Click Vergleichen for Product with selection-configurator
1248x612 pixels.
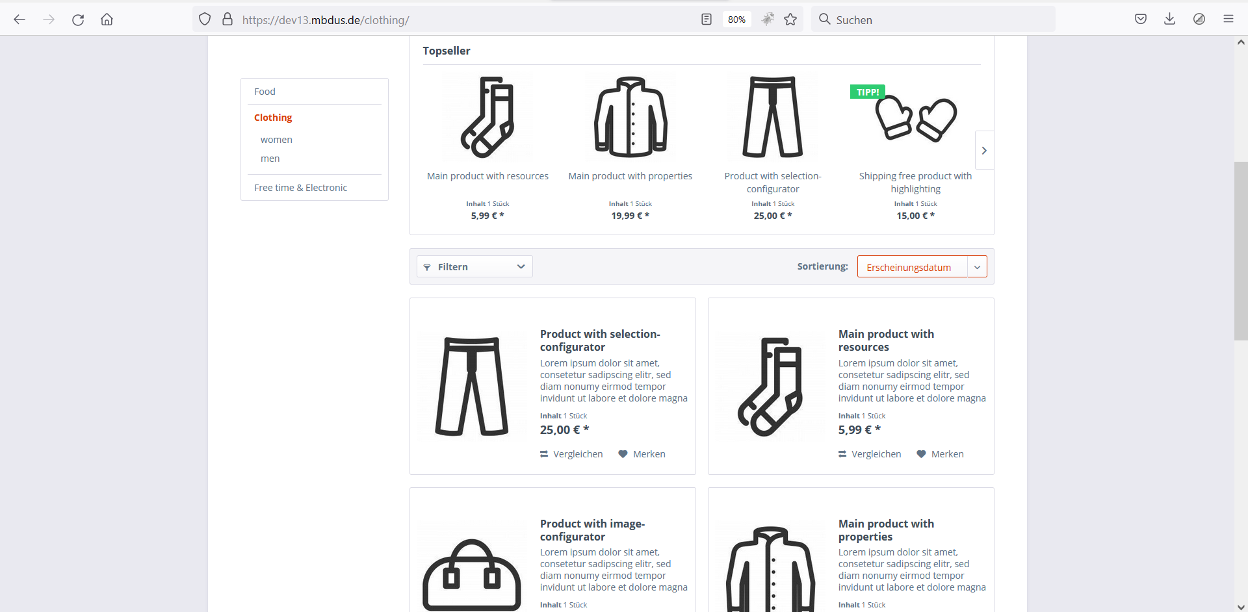click(x=571, y=454)
